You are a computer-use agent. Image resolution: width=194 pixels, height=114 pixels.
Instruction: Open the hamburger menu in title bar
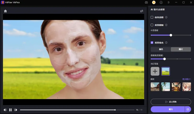[169, 2]
